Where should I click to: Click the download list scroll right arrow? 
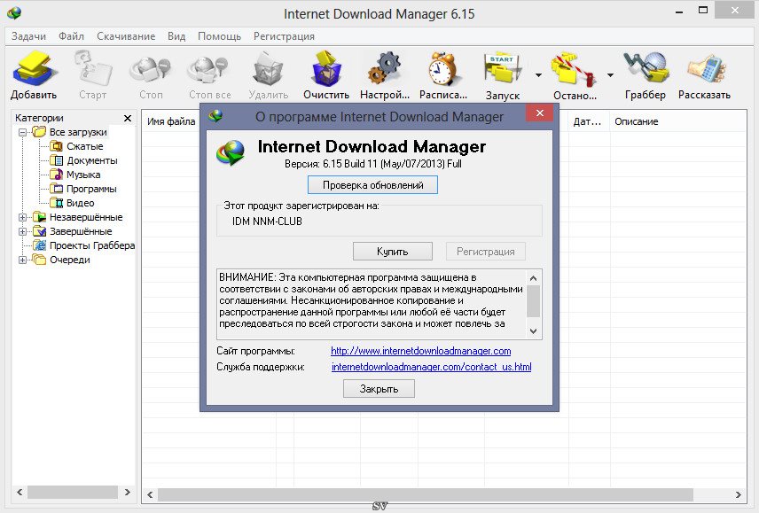(x=739, y=494)
